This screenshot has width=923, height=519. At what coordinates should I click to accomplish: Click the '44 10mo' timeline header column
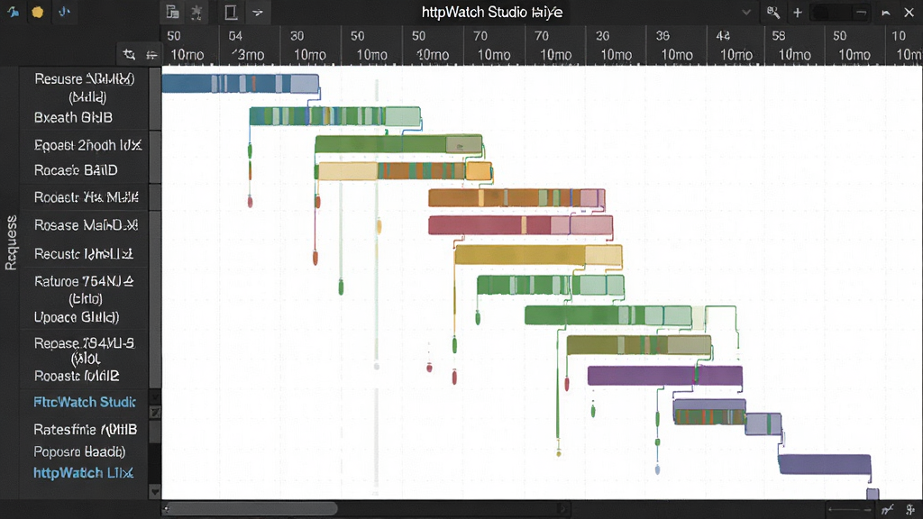point(735,45)
